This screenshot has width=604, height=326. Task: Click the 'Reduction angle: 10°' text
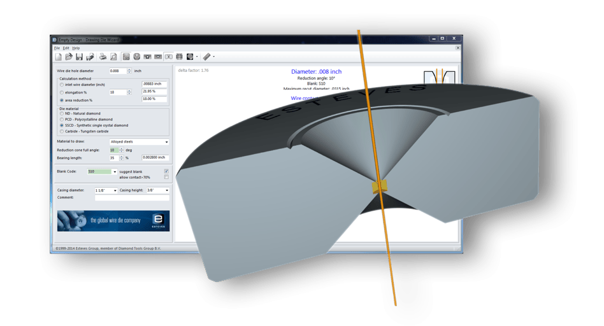(x=316, y=78)
